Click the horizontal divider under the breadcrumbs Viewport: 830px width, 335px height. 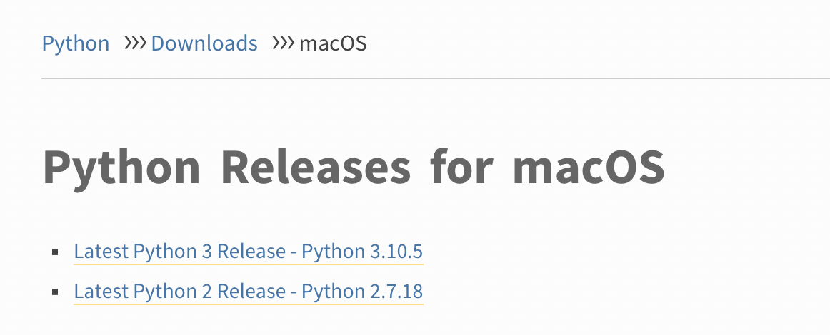[x=436, y=78]
